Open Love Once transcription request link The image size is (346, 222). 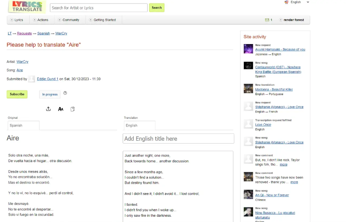point(263,124)
